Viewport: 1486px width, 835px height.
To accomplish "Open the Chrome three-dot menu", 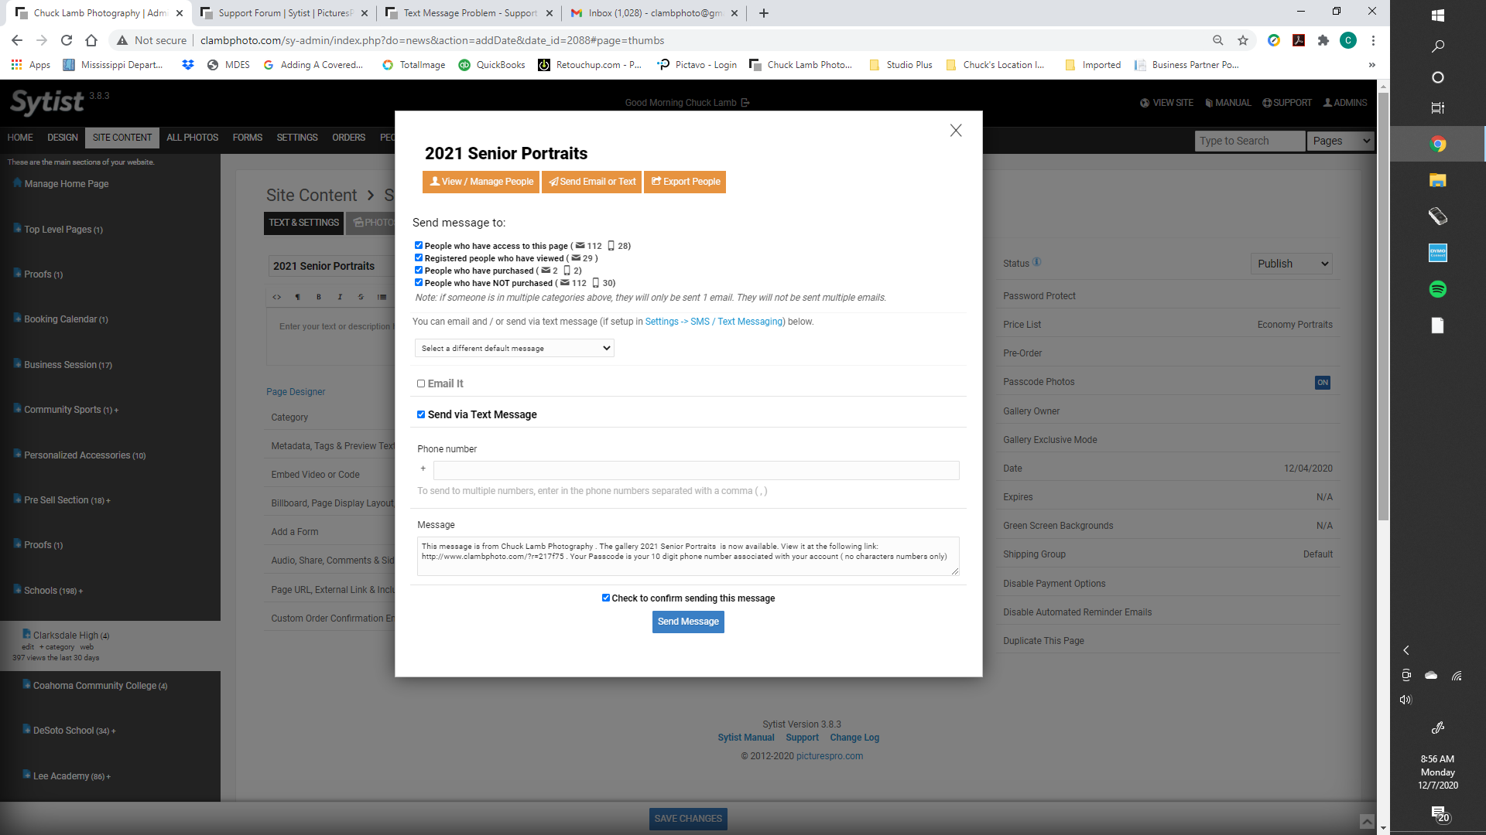I will [x=1373, y=40].
